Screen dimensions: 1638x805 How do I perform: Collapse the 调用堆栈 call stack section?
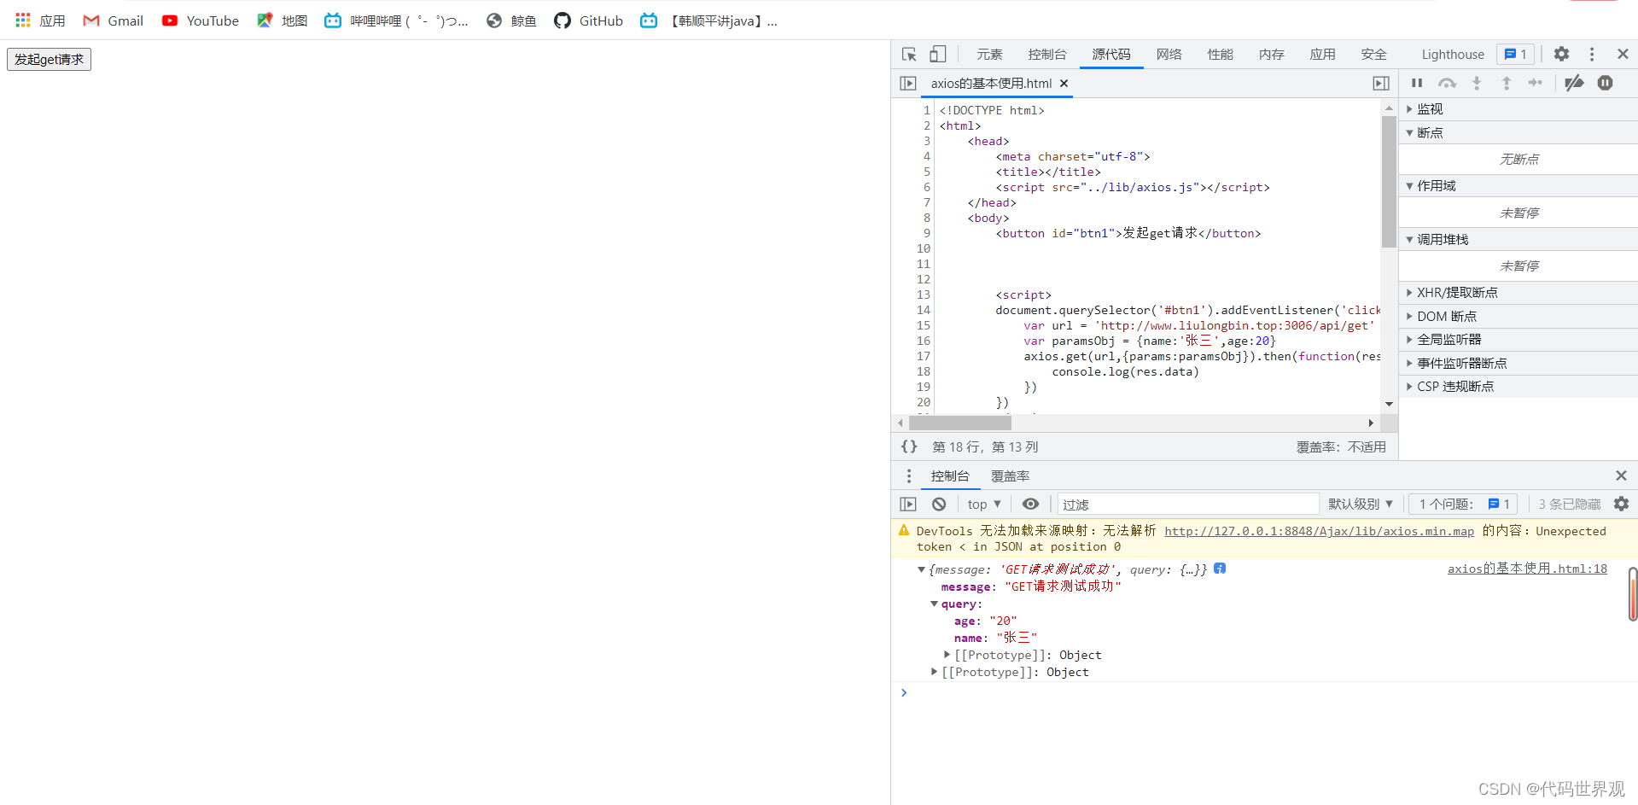(1518, 239)
